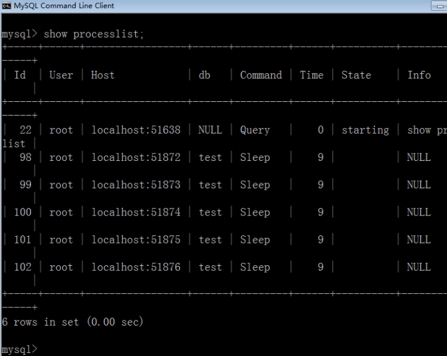
Task: Click the Id value 22
Action: pyautogui.click(x=25, y=130)
